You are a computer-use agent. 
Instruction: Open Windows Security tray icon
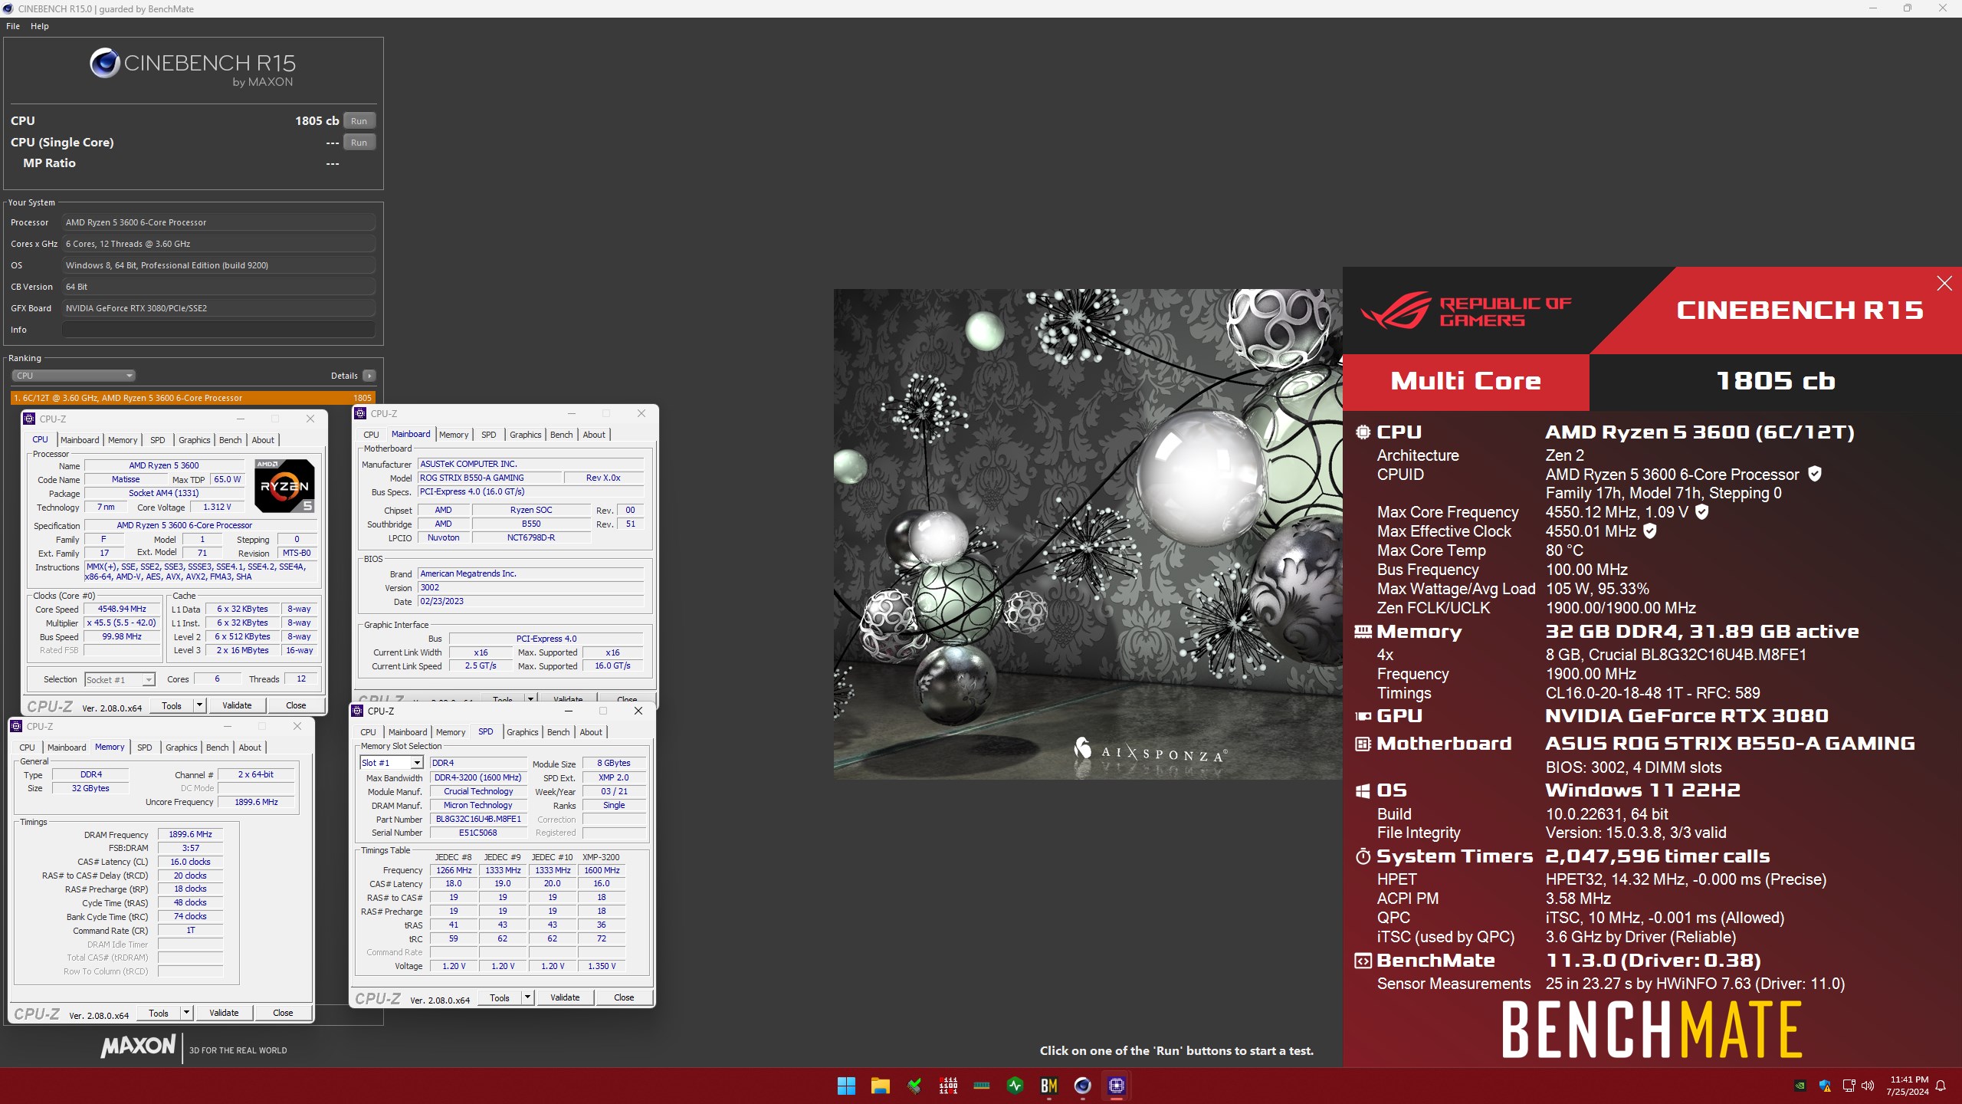coord(1825,1086)
